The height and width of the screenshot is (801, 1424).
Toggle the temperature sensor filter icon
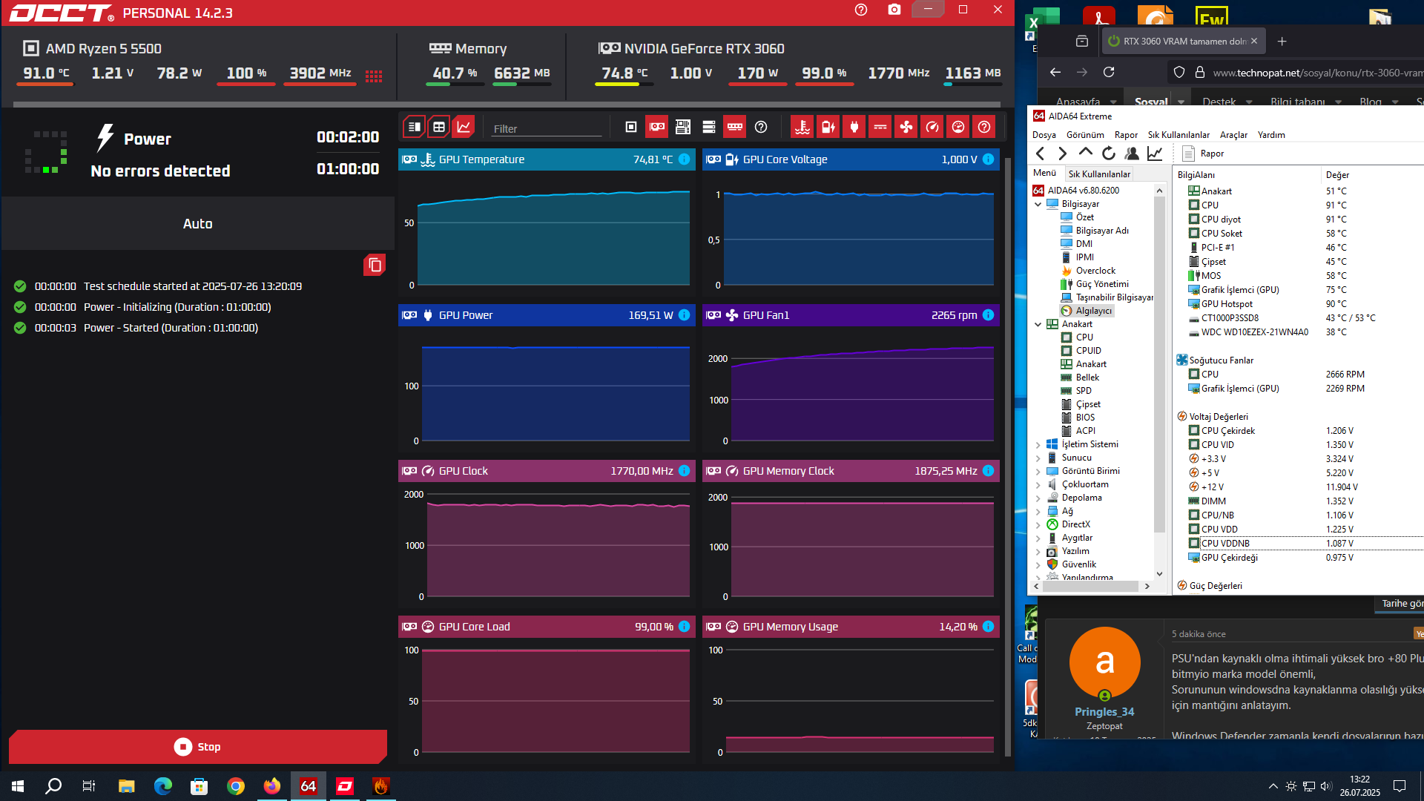tap(802, 127)
